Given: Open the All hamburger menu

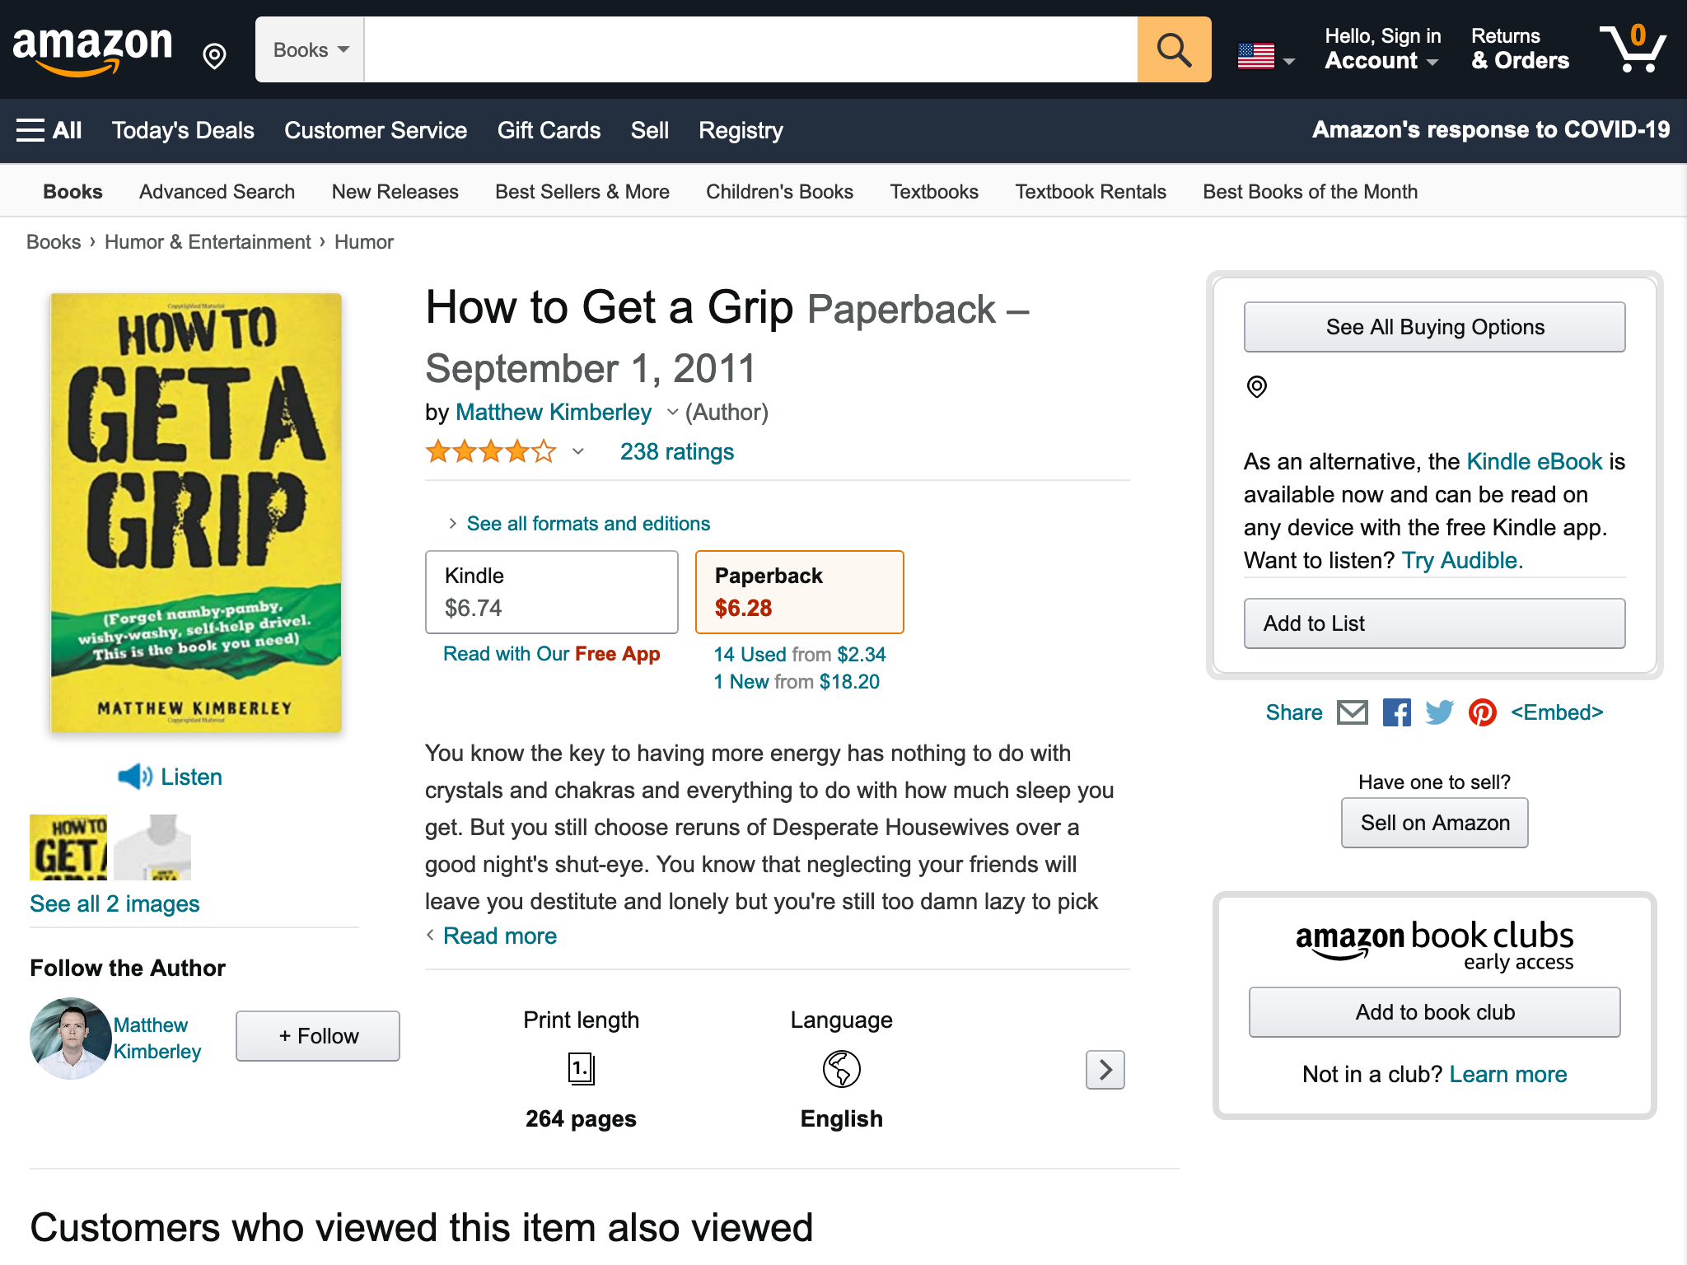Looking at the screenshot, I should (49, 130).
